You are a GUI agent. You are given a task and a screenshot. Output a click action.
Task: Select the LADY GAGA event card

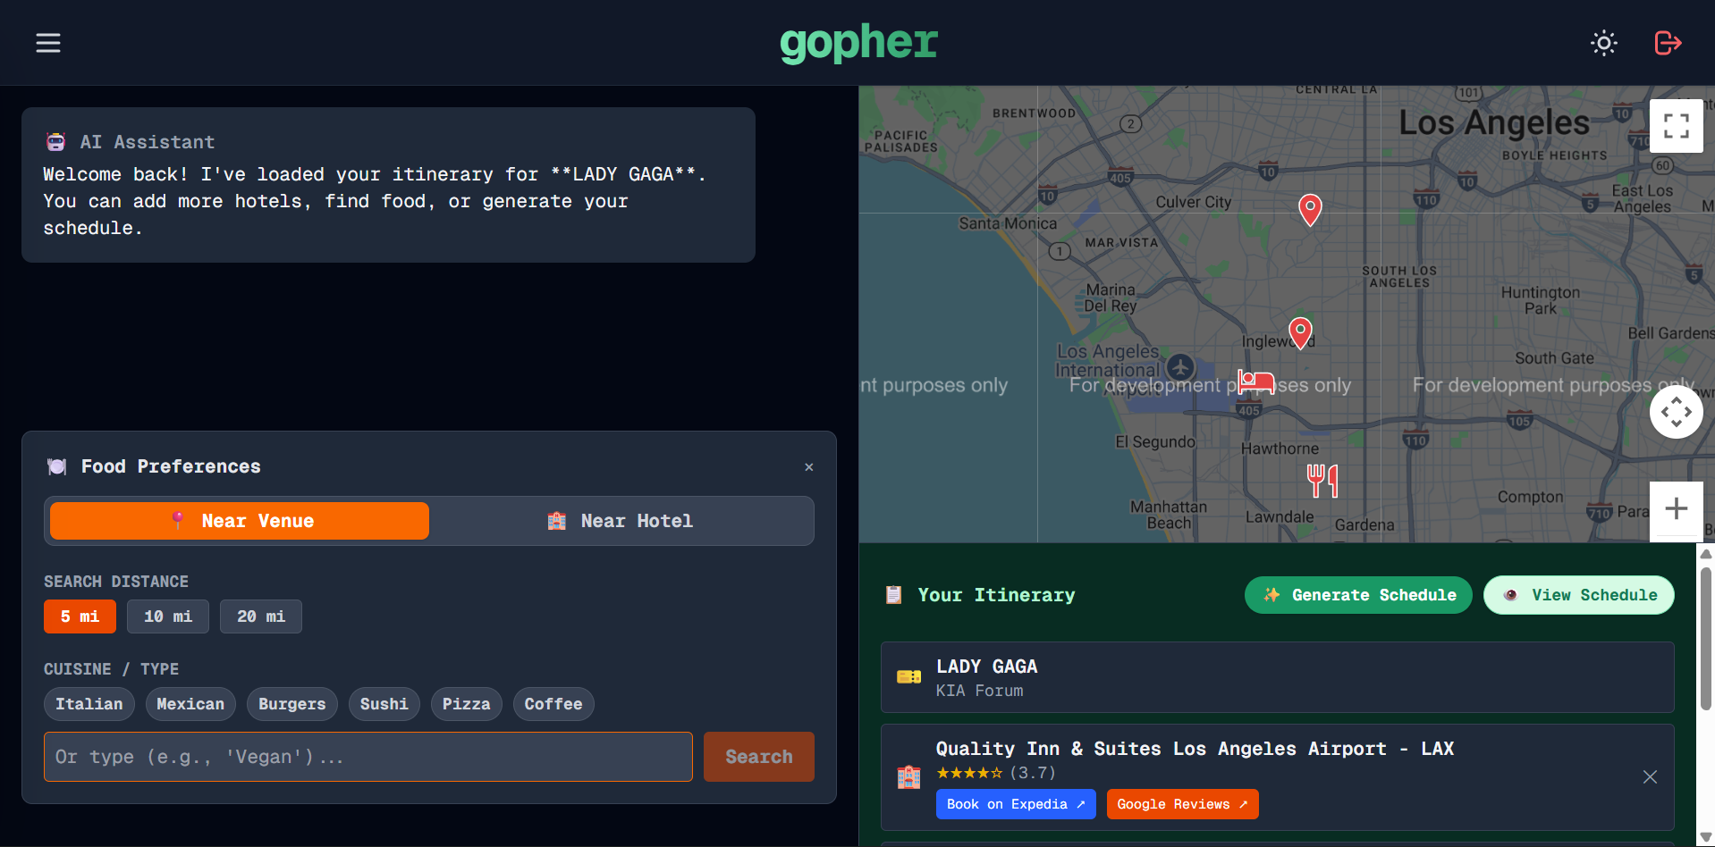[1277, 677]
